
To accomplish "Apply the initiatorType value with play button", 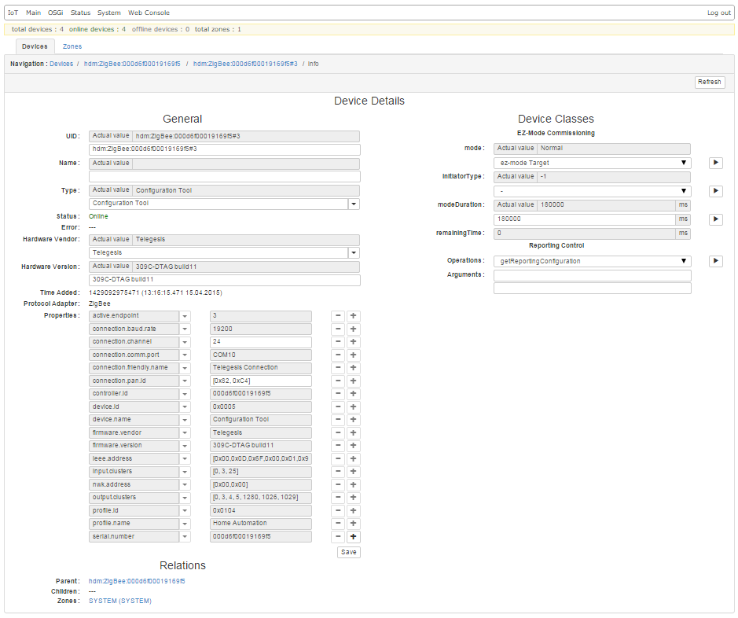I will tap(715, 191).
